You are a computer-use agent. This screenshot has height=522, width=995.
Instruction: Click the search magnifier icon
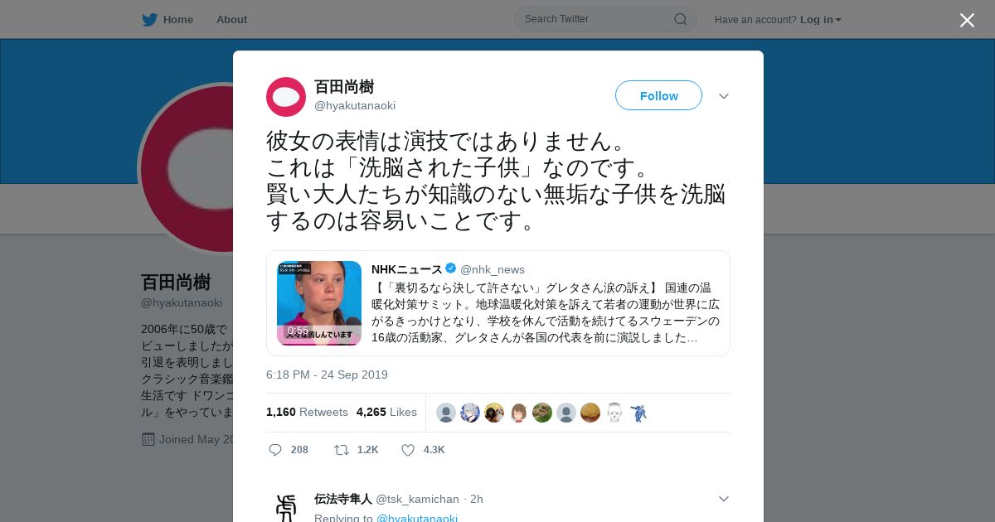tap(681, 19)
